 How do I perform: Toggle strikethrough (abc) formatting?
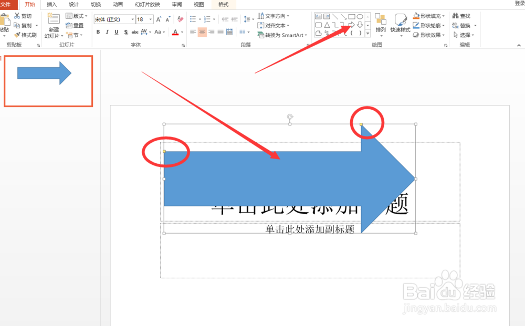135,32
